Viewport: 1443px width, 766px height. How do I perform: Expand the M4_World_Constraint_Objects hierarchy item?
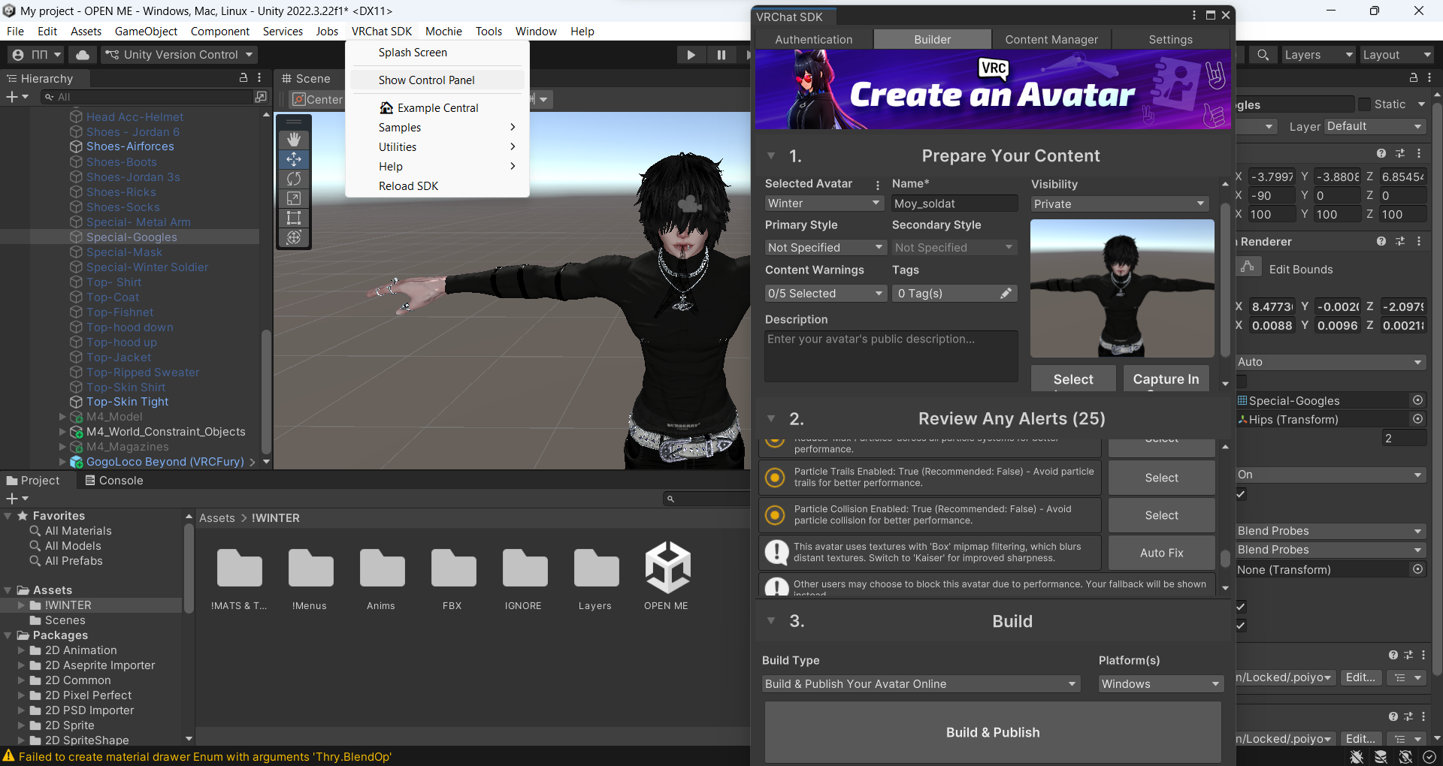point(62,432)
